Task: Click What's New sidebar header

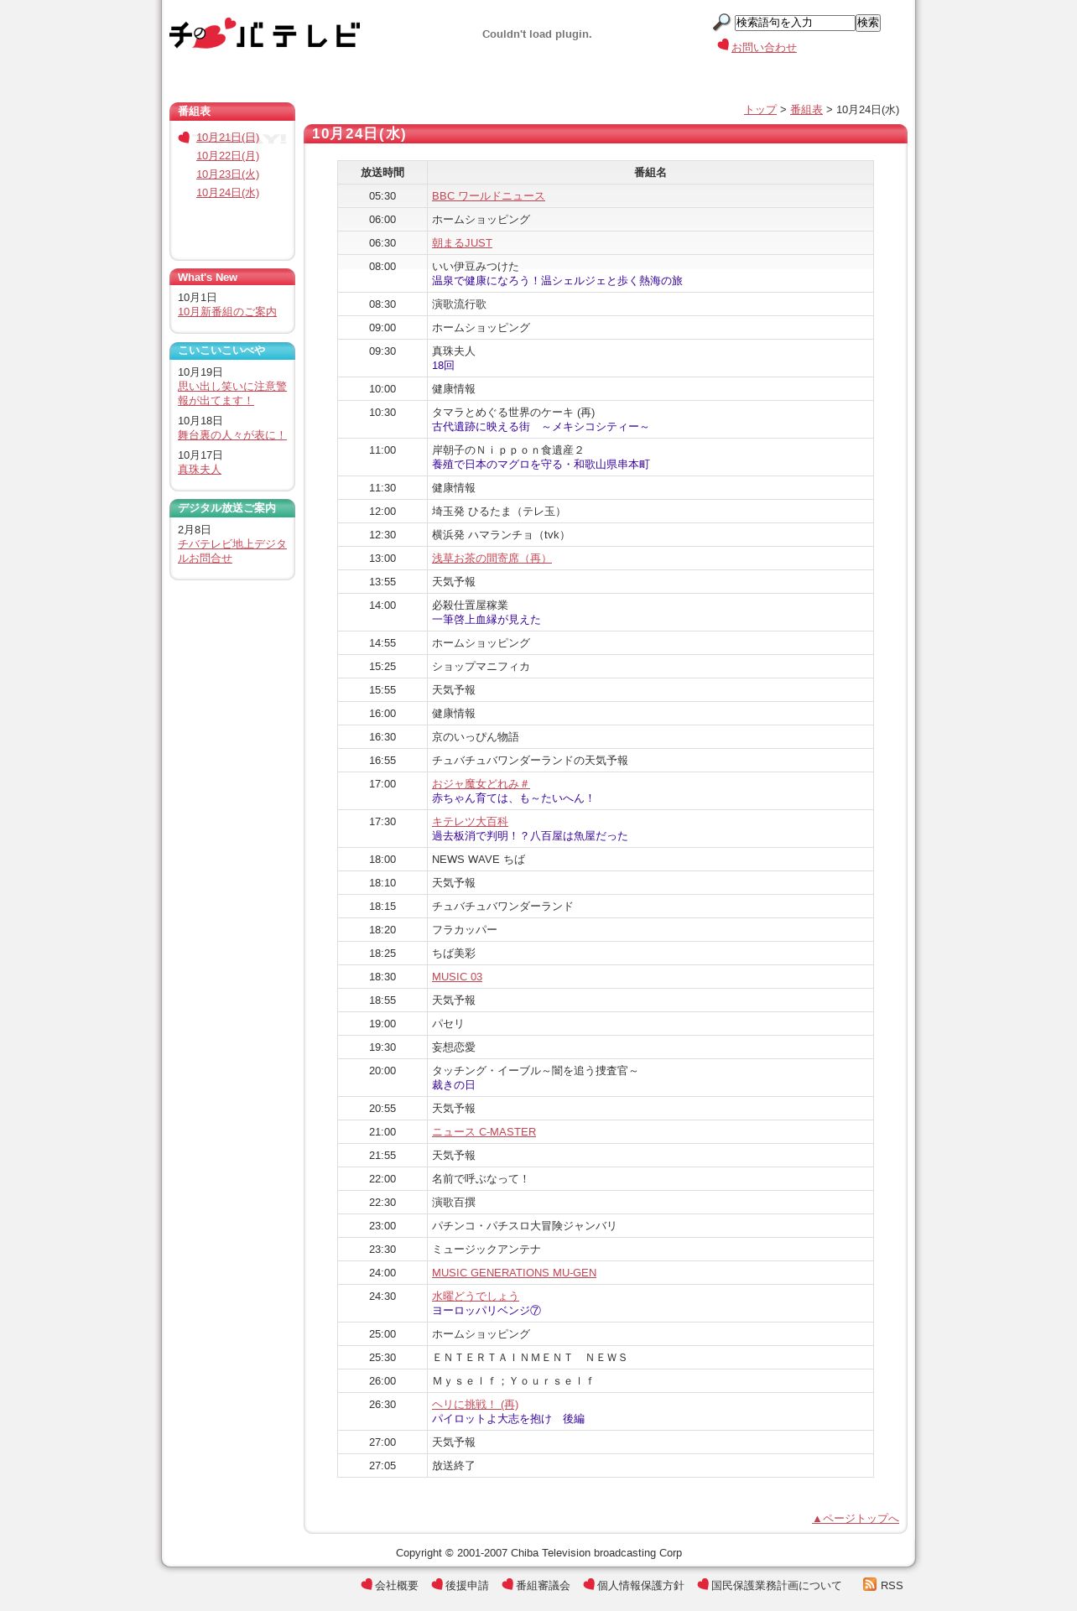Action: (x=232, y=278)
